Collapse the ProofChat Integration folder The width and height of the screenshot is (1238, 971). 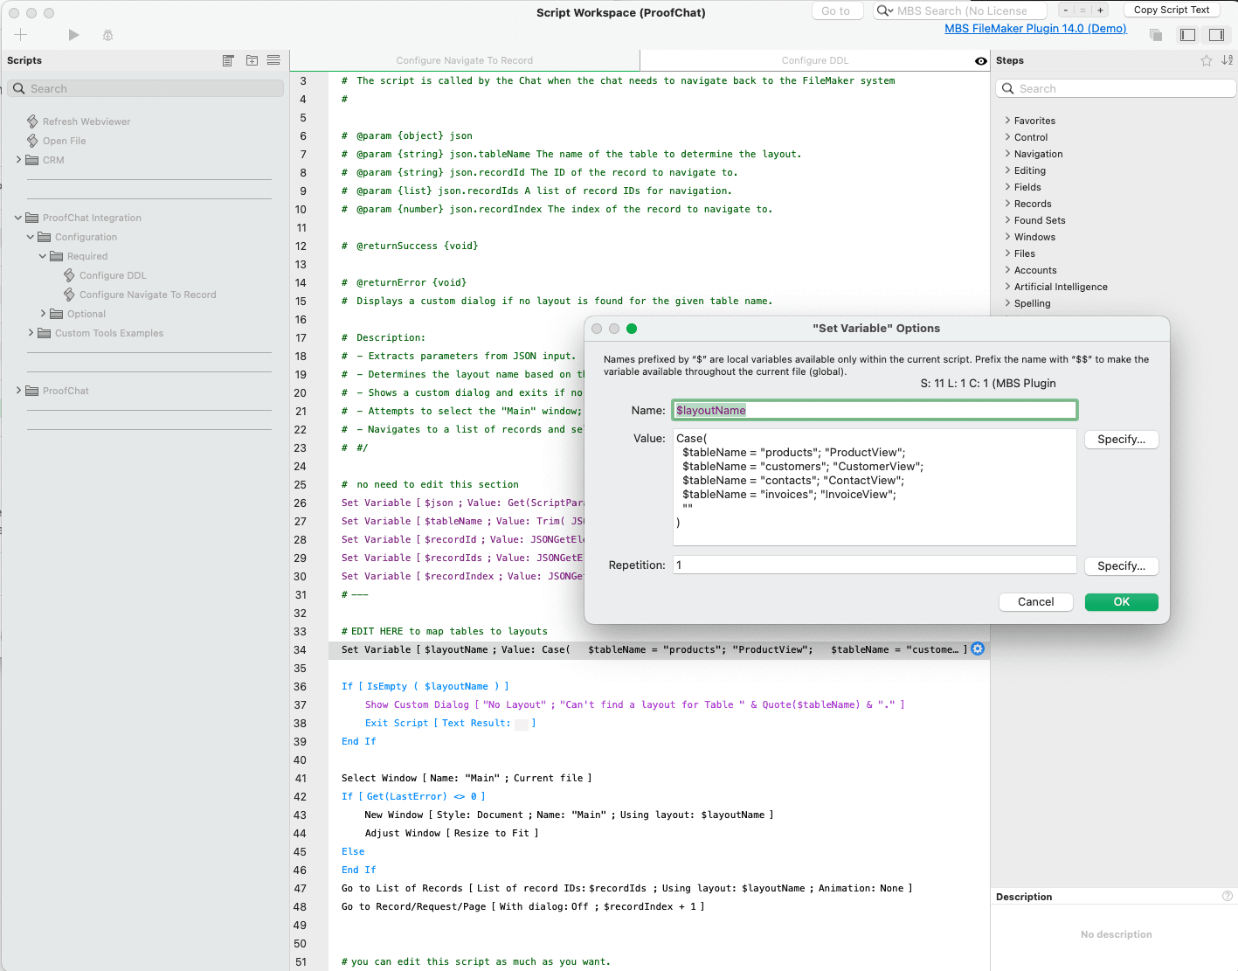[17, 217]
